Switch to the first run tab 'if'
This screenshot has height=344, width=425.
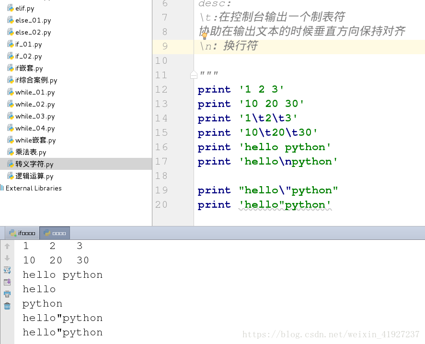click(x=22, y=233)
